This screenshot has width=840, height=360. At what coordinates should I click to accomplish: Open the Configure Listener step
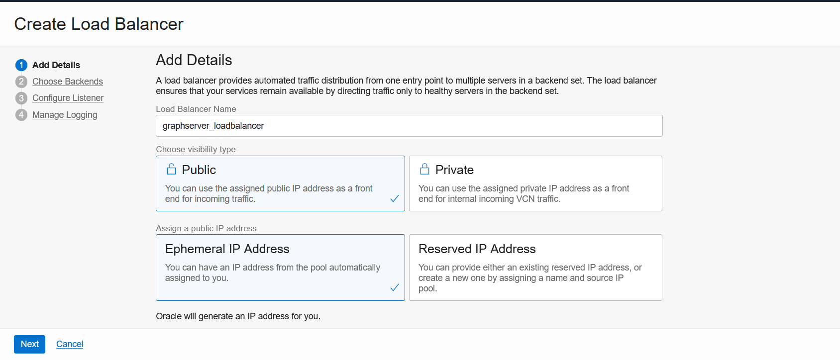pyautogui.click(x=68, y=98)
